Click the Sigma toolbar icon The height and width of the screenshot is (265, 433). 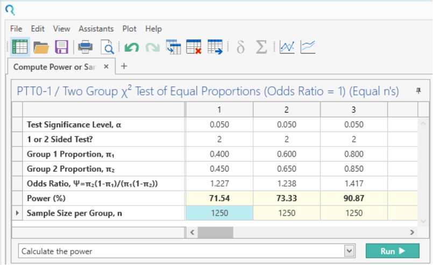point(261,47)
